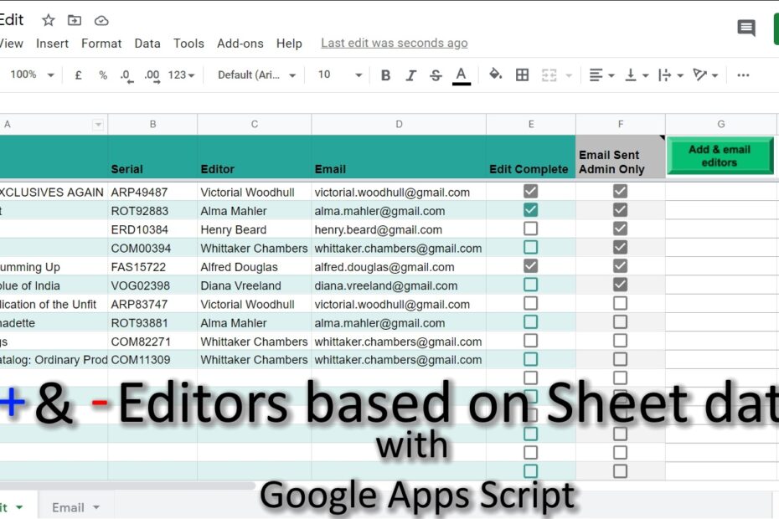Select column G header
The width and height of the screenshot is (779, 519).
[x=721, y=124]
